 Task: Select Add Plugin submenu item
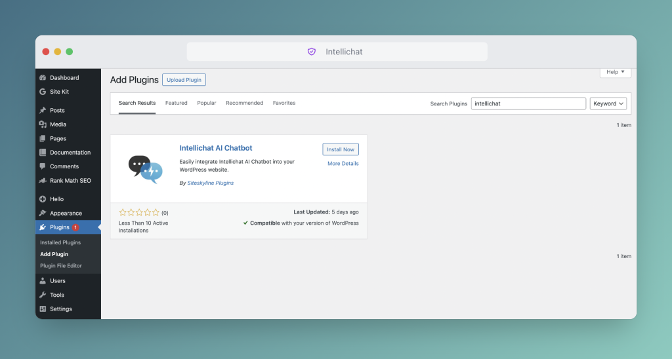coord(54,254)
